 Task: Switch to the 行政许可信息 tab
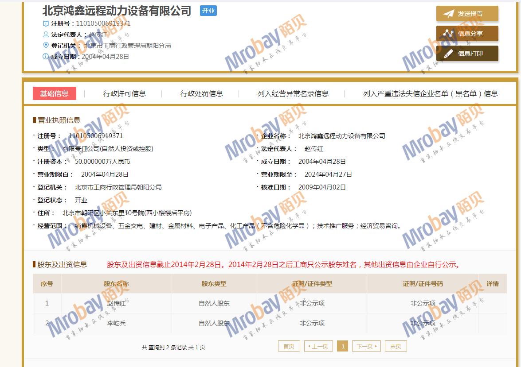(x=125, y=93)
